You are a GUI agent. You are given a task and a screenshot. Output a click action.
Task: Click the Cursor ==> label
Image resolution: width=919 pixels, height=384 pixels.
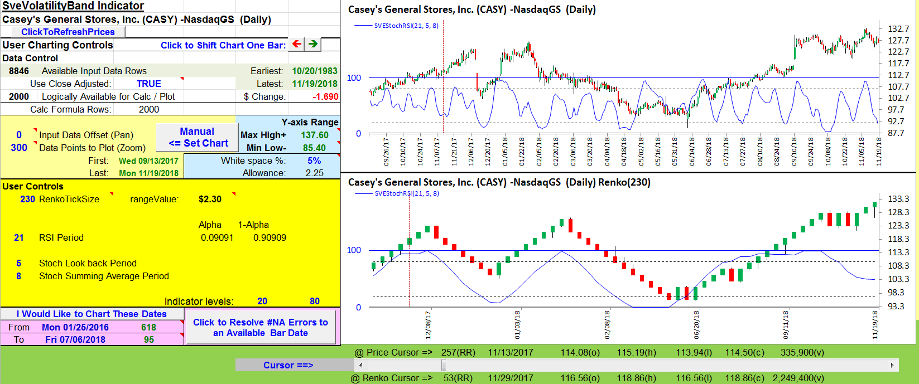click(288, 365)
